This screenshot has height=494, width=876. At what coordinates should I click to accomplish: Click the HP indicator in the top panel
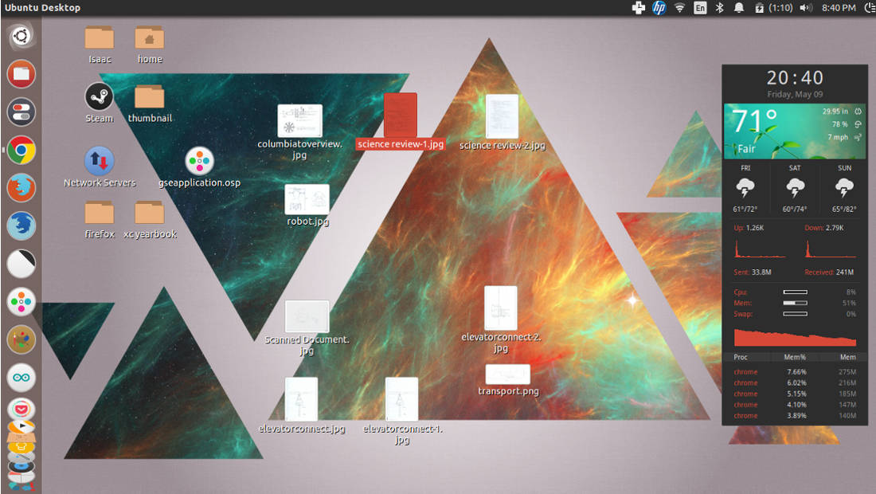pos(659,8)
